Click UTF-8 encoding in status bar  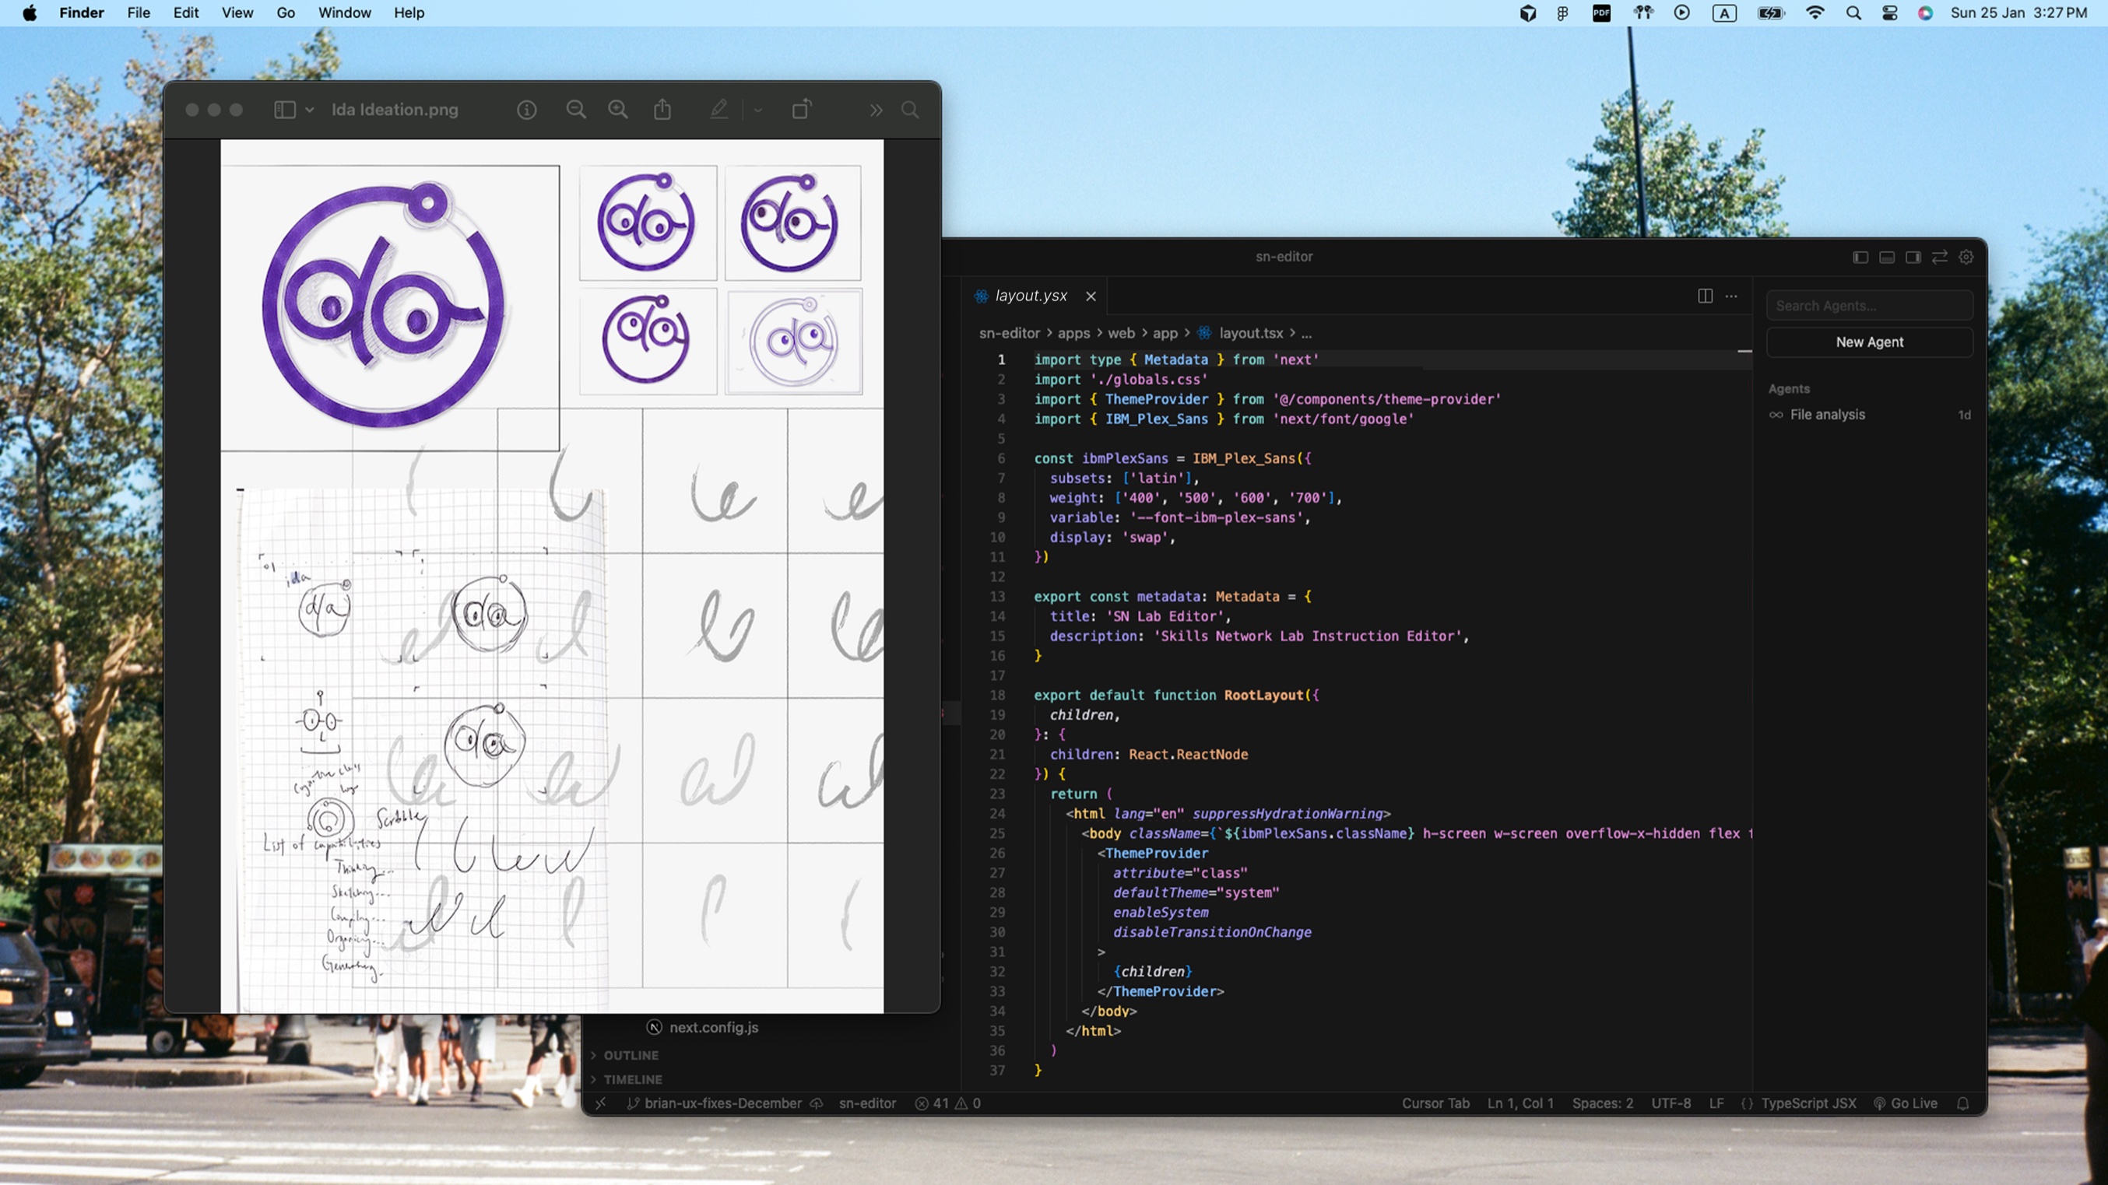[x=1671, y=1103]
